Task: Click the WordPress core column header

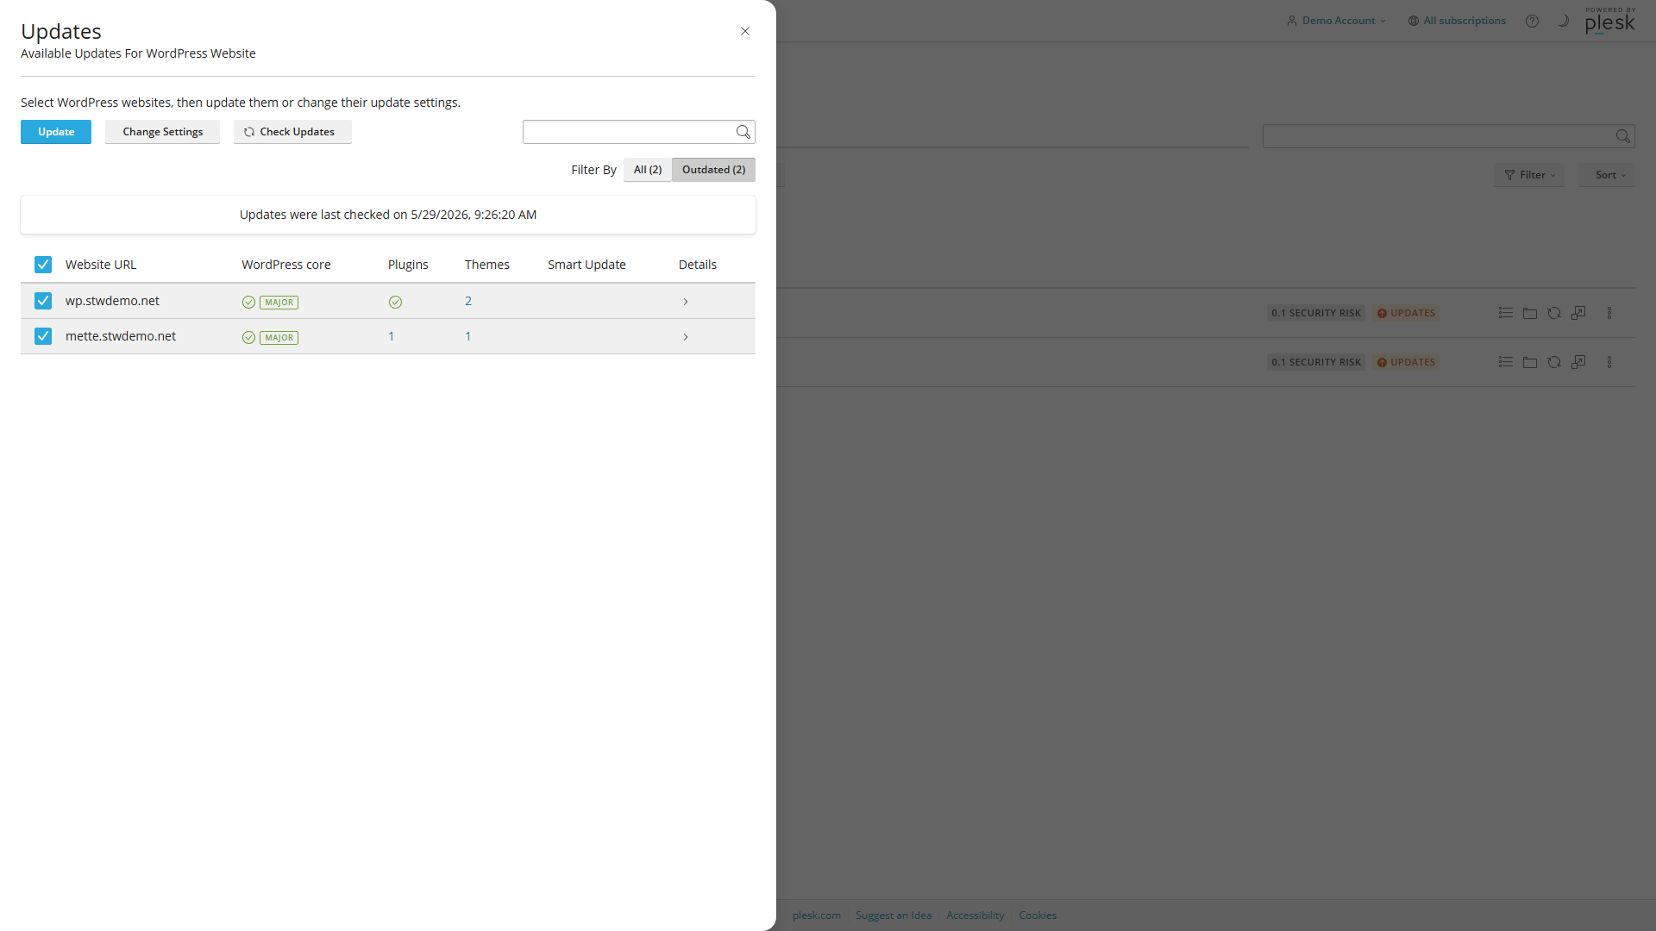Action: point(286,265)
